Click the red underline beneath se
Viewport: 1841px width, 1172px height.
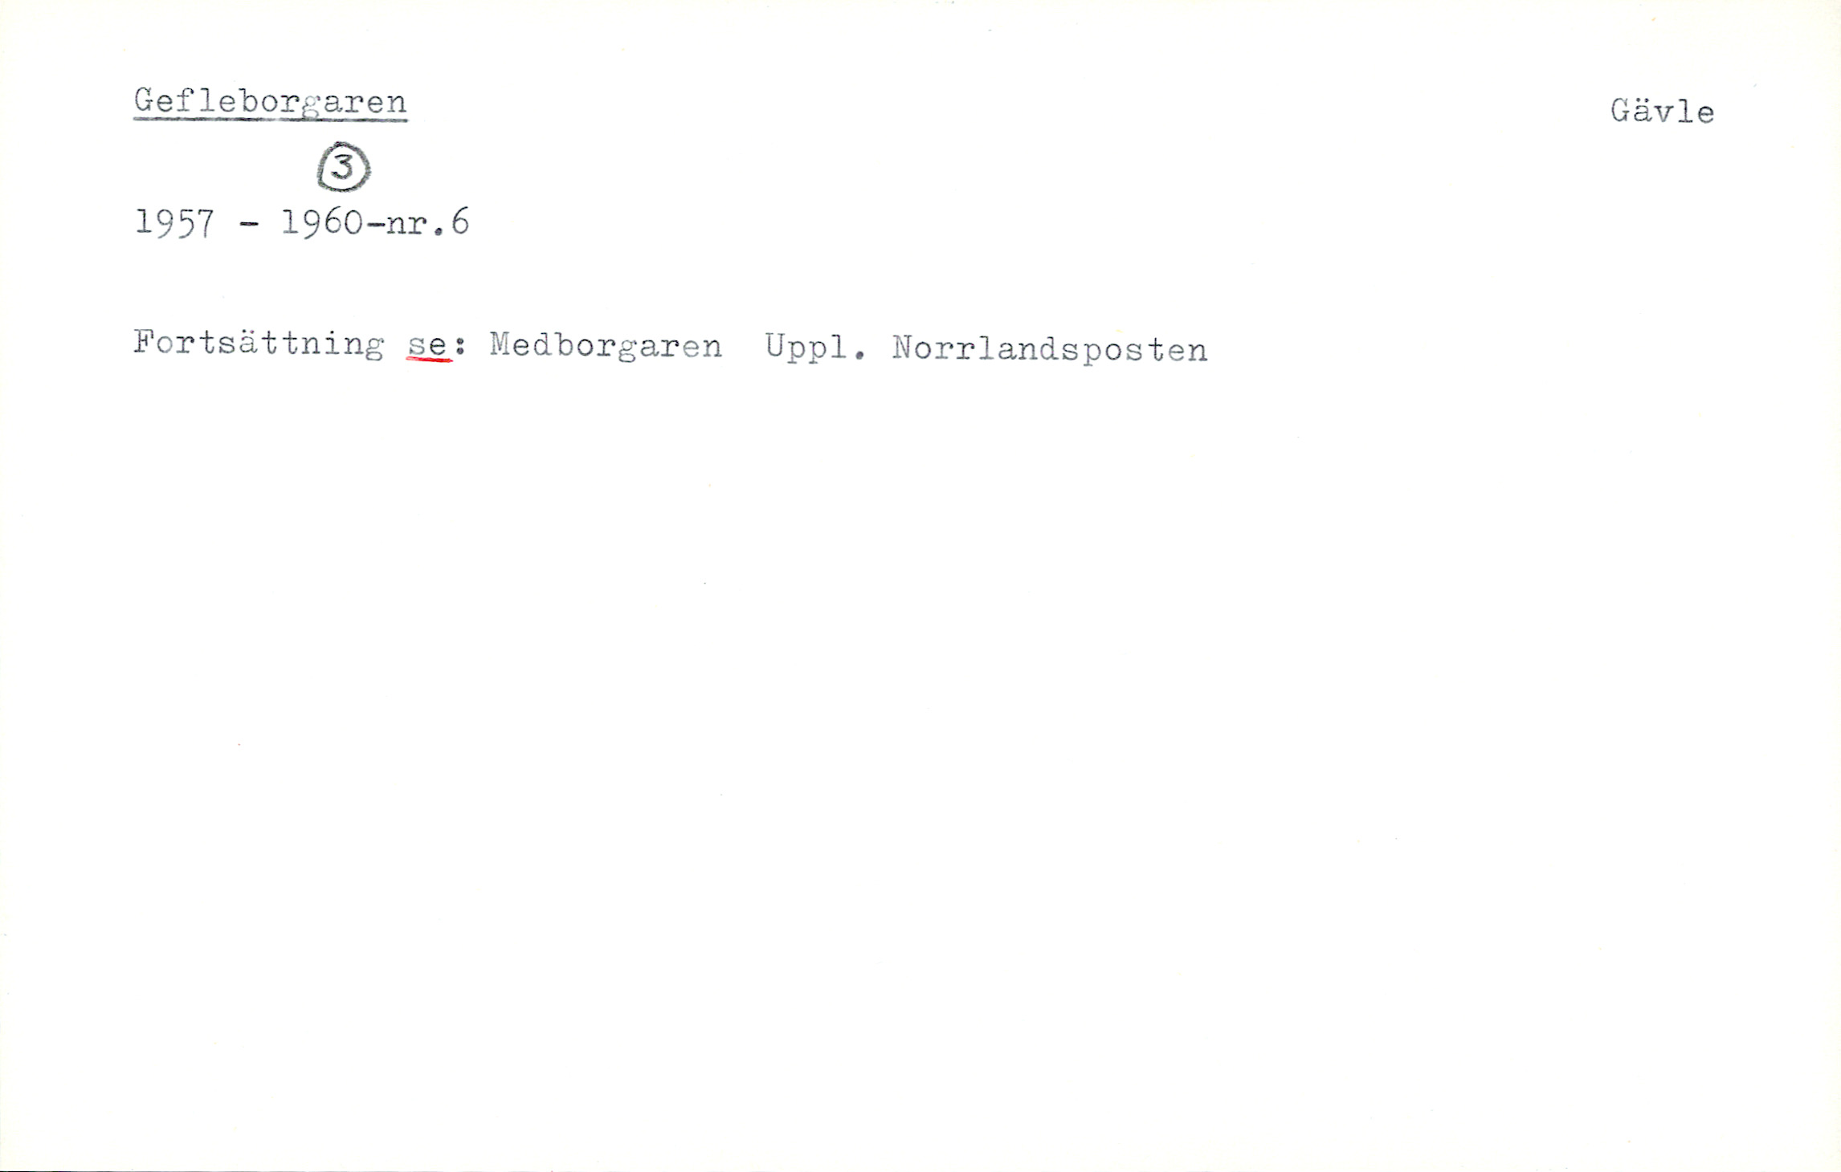pos(430,360)
